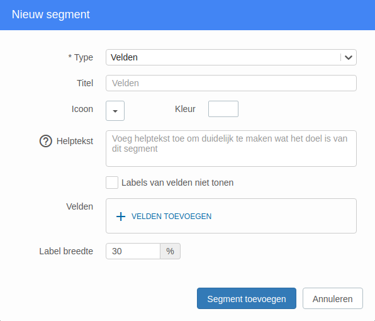
Task: Click the 'Kleur' label
Action: [x=185, y=109]
